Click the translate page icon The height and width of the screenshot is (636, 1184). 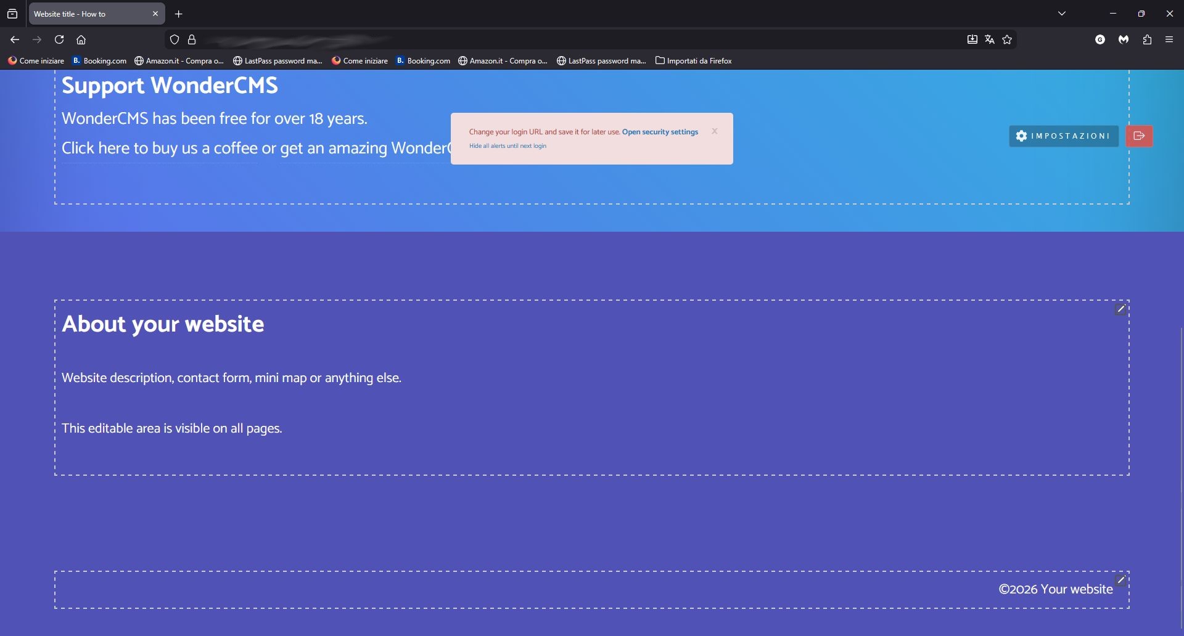tap(990, 40)
